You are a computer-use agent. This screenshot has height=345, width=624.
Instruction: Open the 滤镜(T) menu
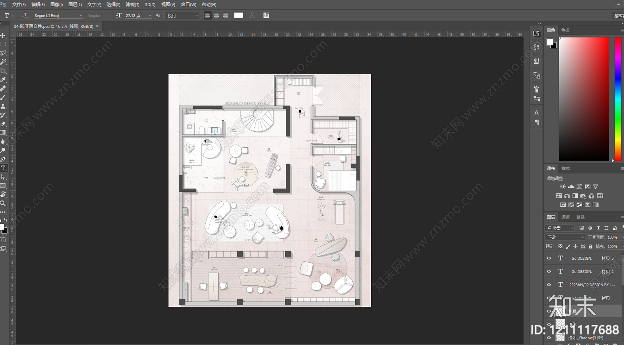pos(133,5)
